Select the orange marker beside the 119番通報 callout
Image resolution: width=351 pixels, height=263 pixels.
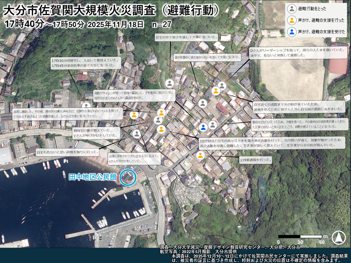pyautogui.click(x=200, y=156)
